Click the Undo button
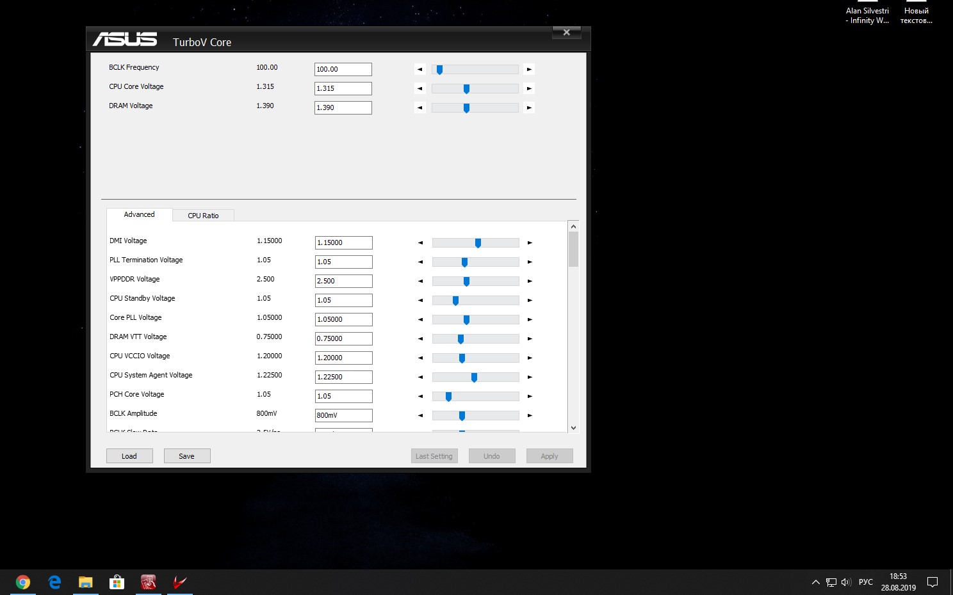The image size is (953, 595). [x=492, y=456]
